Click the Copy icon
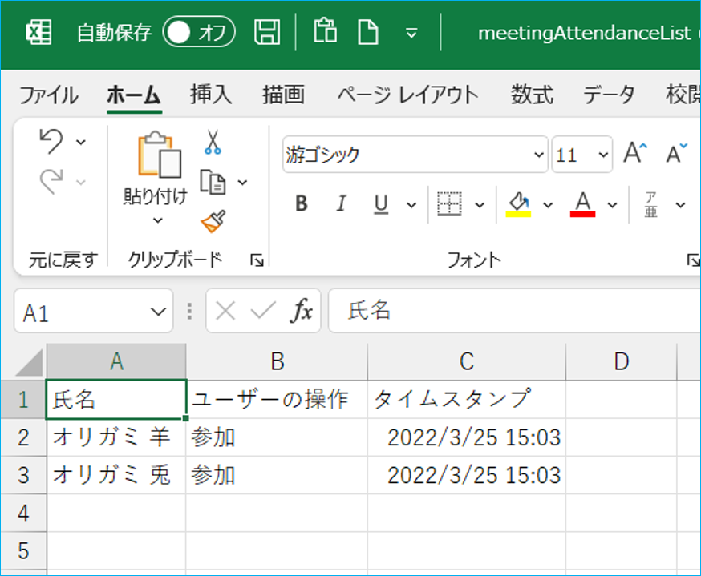701x576 pixels. point(213,182)
